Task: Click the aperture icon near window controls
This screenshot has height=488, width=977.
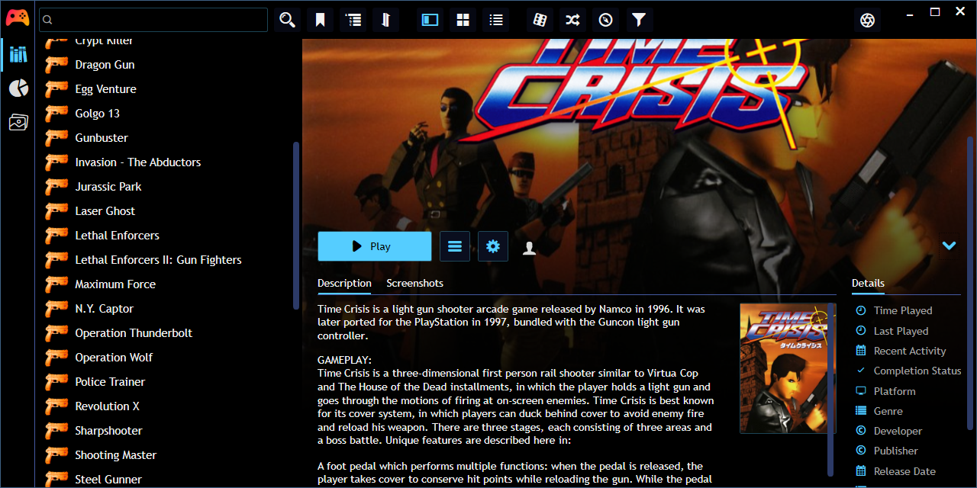Action: coord(867,20)
